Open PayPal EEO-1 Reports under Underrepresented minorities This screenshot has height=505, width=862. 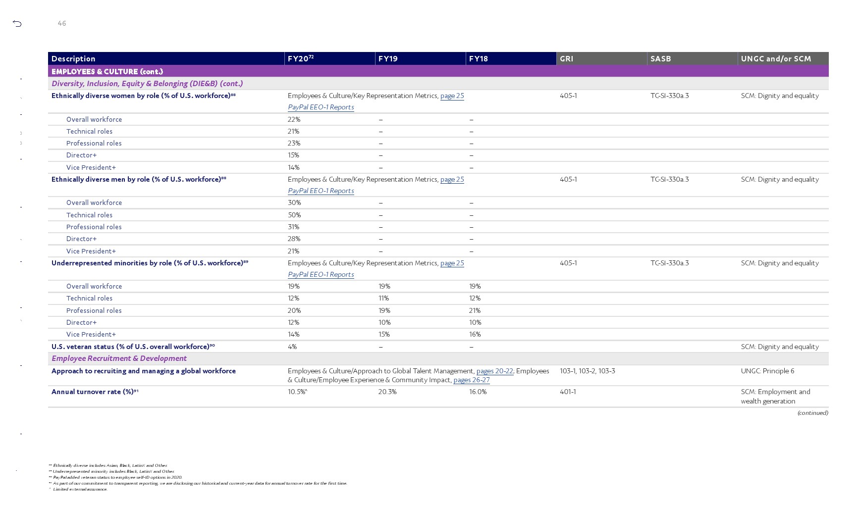click(x=321, y=275)
